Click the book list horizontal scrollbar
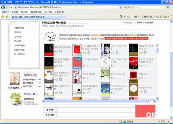Screen dimensions: 173x124 pos(98,101)
